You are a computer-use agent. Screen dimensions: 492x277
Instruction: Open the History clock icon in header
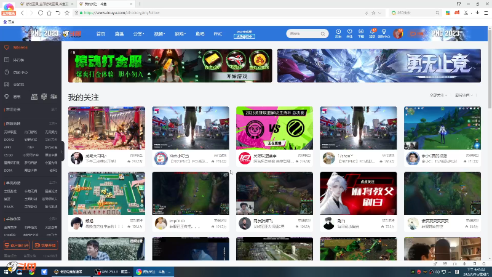pos(338,33)
